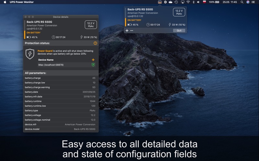This screenshot has height=161, width=259.
Task: Click the 00:17:24 runtime in popover
Action: pyautogui.click(x=155, y=25)
